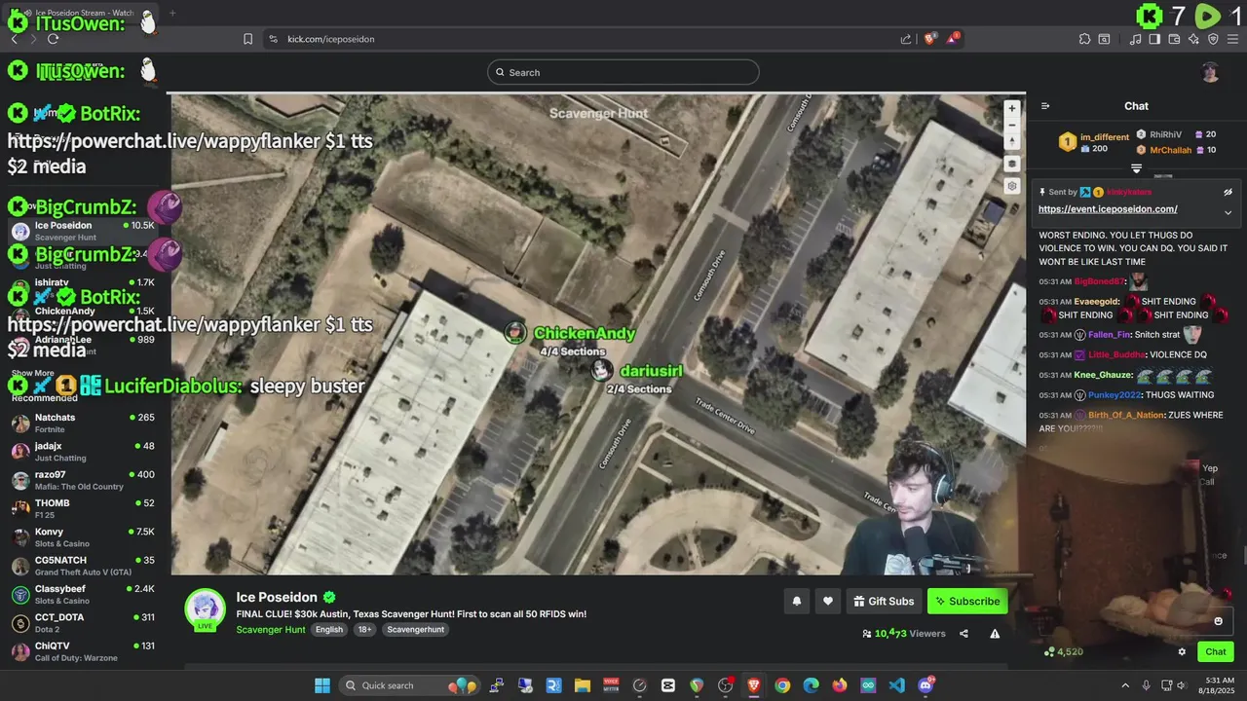The image size is (1247, 701).
Task: Open Konvy recommended channel
Action: tap(84, 537)
